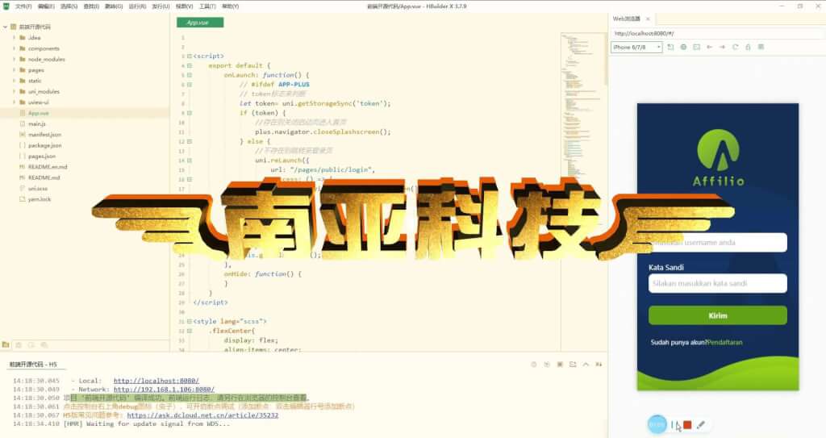Image resolution: width=826 pixels, height=438 pixels.
Task: Click the globe icon in browser toolbar
Action: [684, 47]
